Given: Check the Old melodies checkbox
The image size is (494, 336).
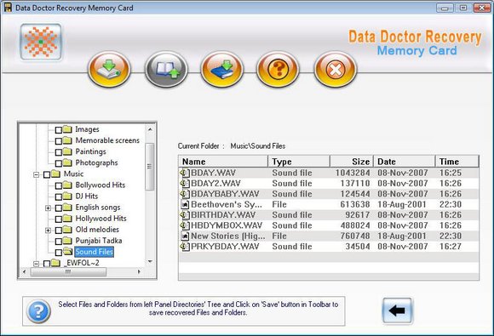Looking at the screenshot, I should 59,231.
